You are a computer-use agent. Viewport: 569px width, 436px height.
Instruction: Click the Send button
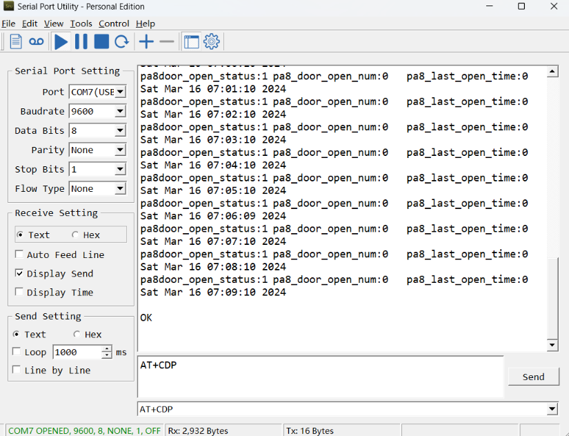pos(533,377)
